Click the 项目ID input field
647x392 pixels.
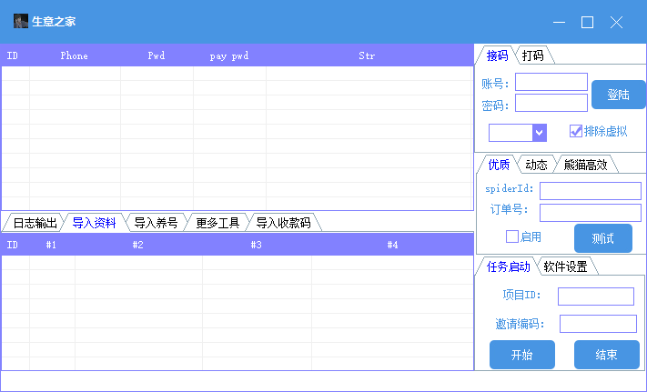click(596, 297)
